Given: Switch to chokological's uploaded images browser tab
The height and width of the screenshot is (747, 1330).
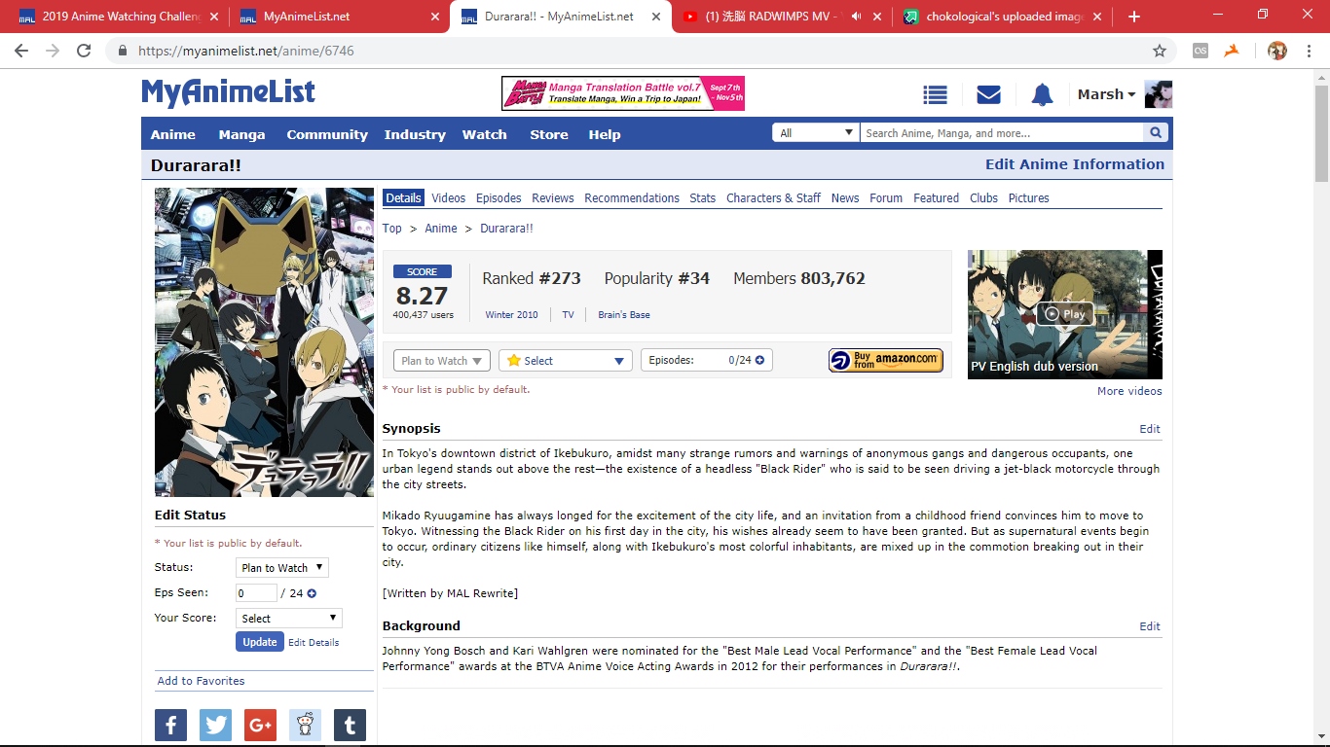Looking at the screenshot, I should click(1002, 17).
